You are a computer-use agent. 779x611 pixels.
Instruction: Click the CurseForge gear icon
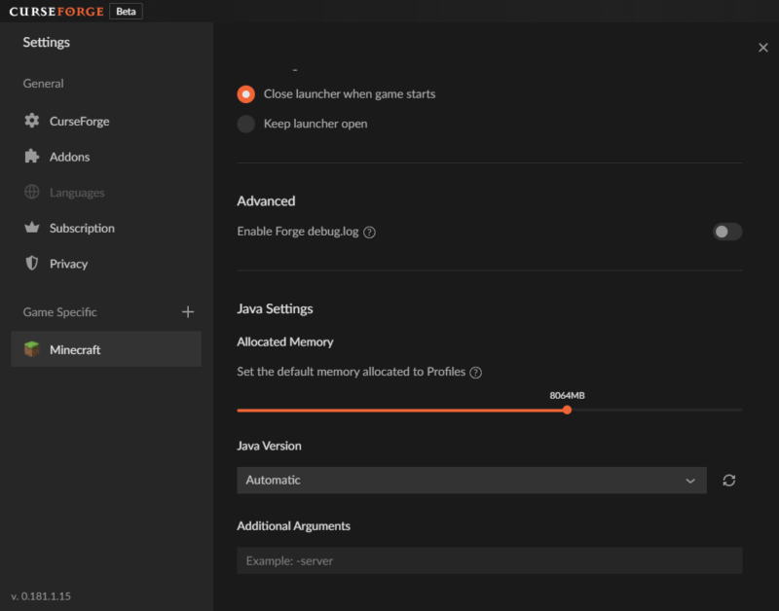[32, 121]
